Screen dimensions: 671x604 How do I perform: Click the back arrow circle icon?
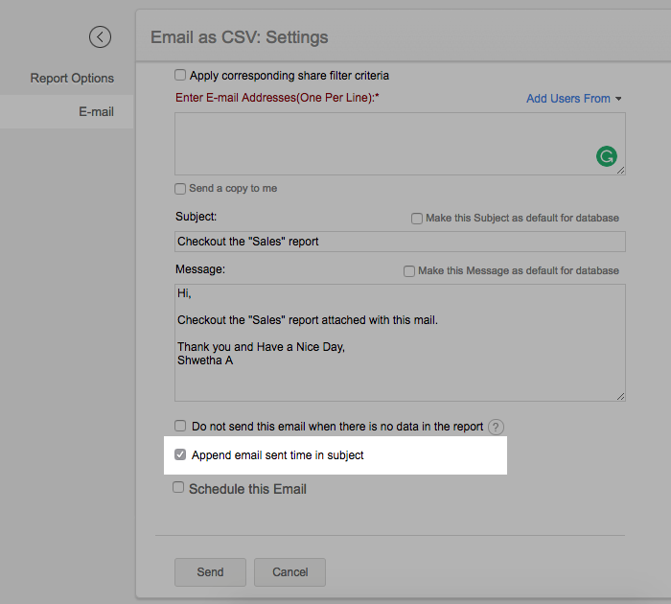(x=100, y=37)
